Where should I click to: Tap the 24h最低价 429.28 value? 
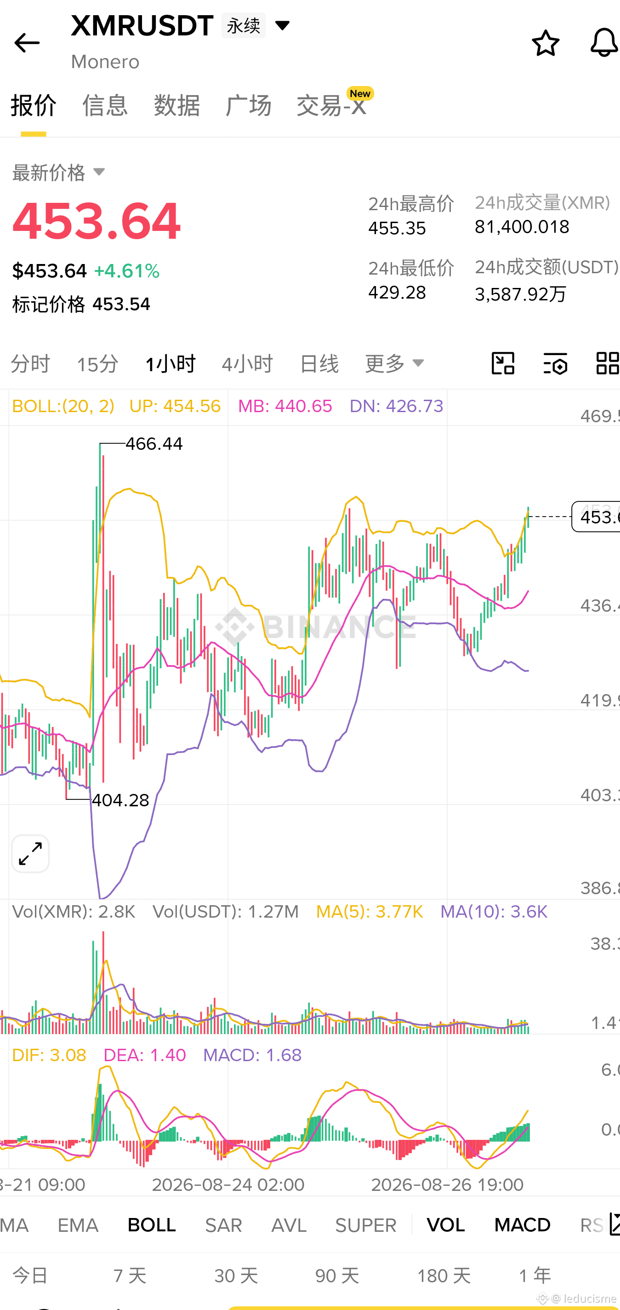397,293
